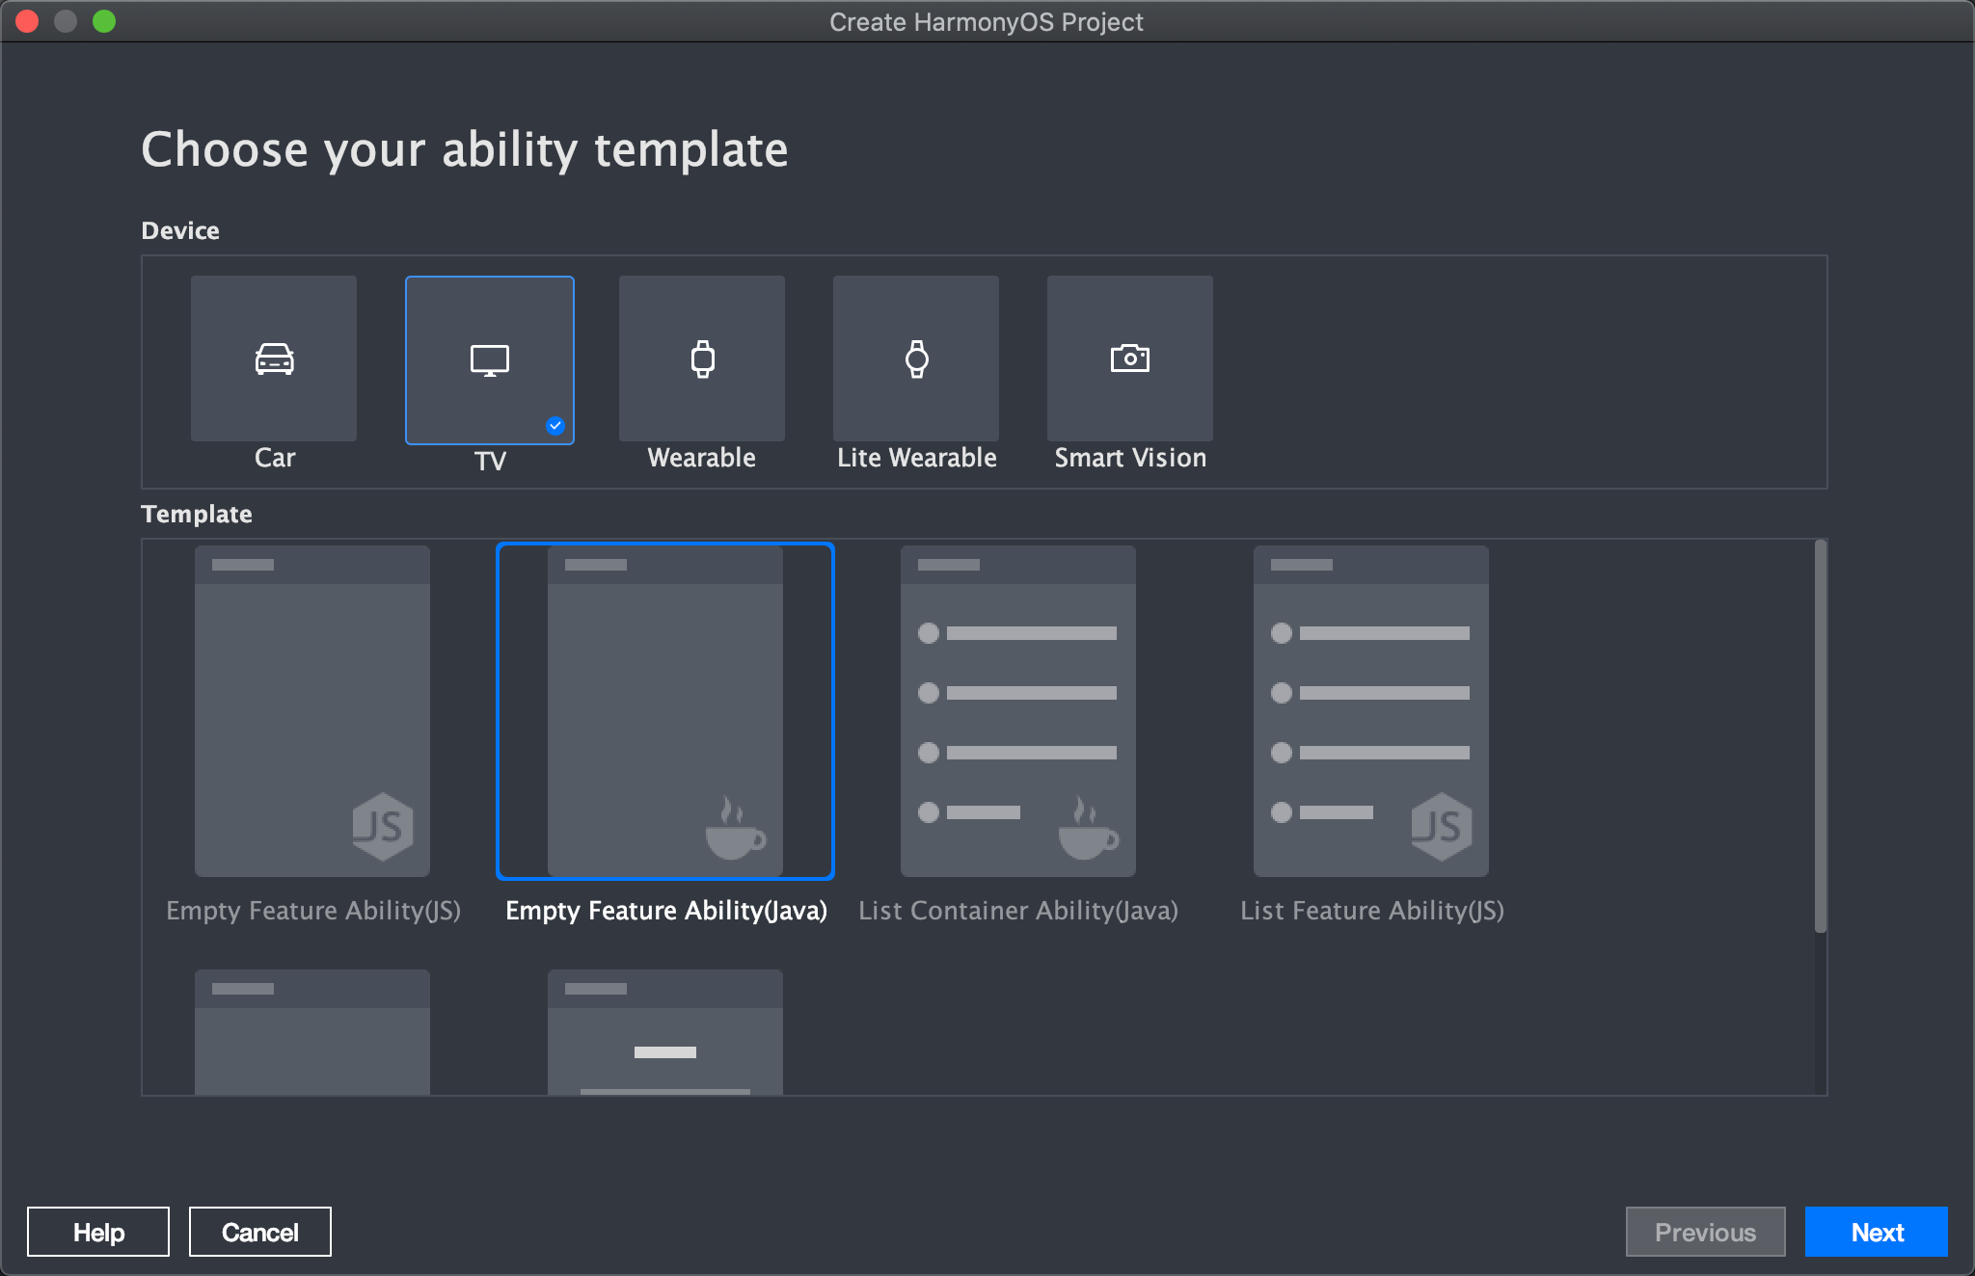Click the blue checkmark on TV tile
Image resolution: width=1975 pixels, height=1276 pixels.
pos(555,425)
